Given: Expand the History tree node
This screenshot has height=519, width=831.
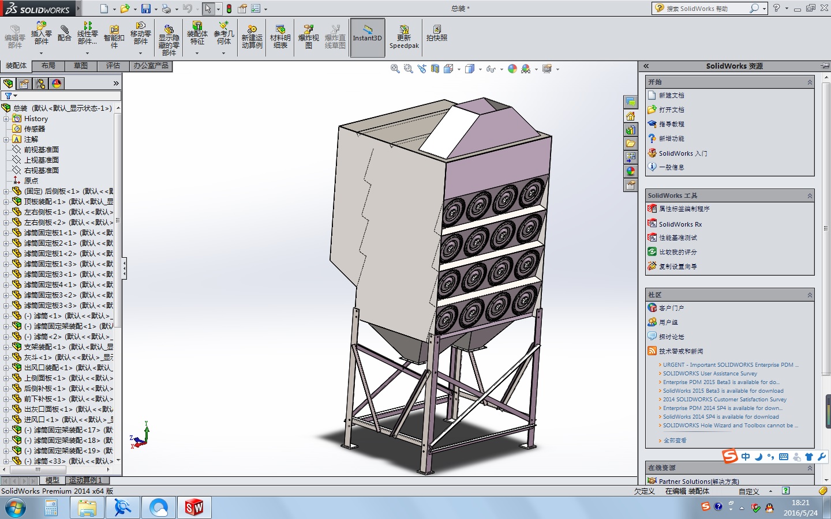Looking at the screenshot, I should pyautogui.click(x=6, y=118).
